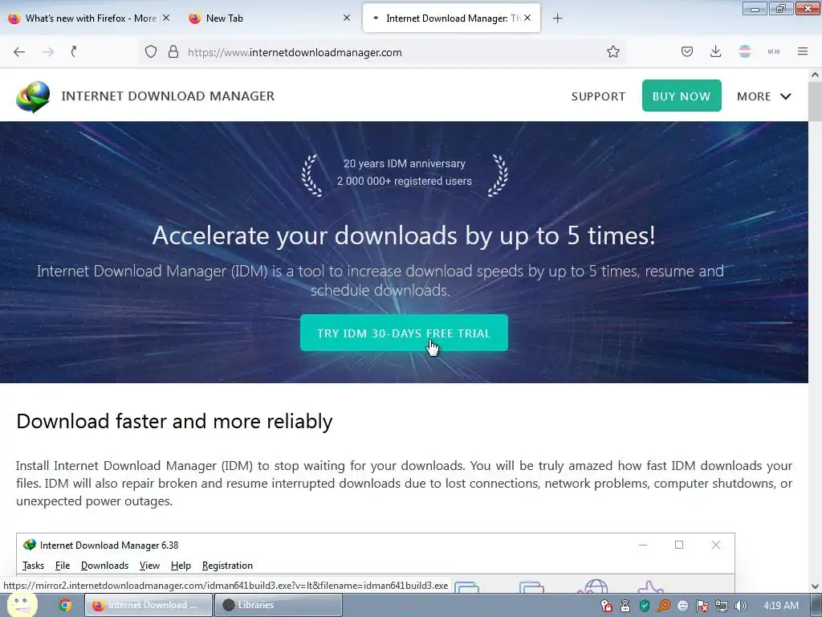Click the orange magnifier tray icon
The height and width of the screenshot is (617, 822).
click(664, 606)
